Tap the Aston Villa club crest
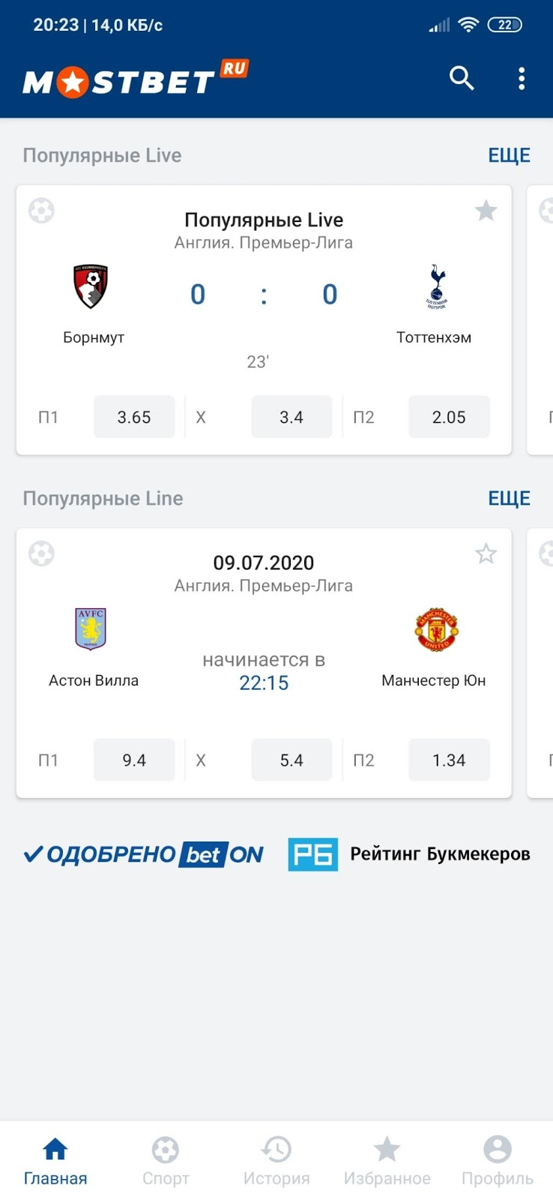Image resolution: width=553 pixels, height=1200 pixels. pos(91,628)
